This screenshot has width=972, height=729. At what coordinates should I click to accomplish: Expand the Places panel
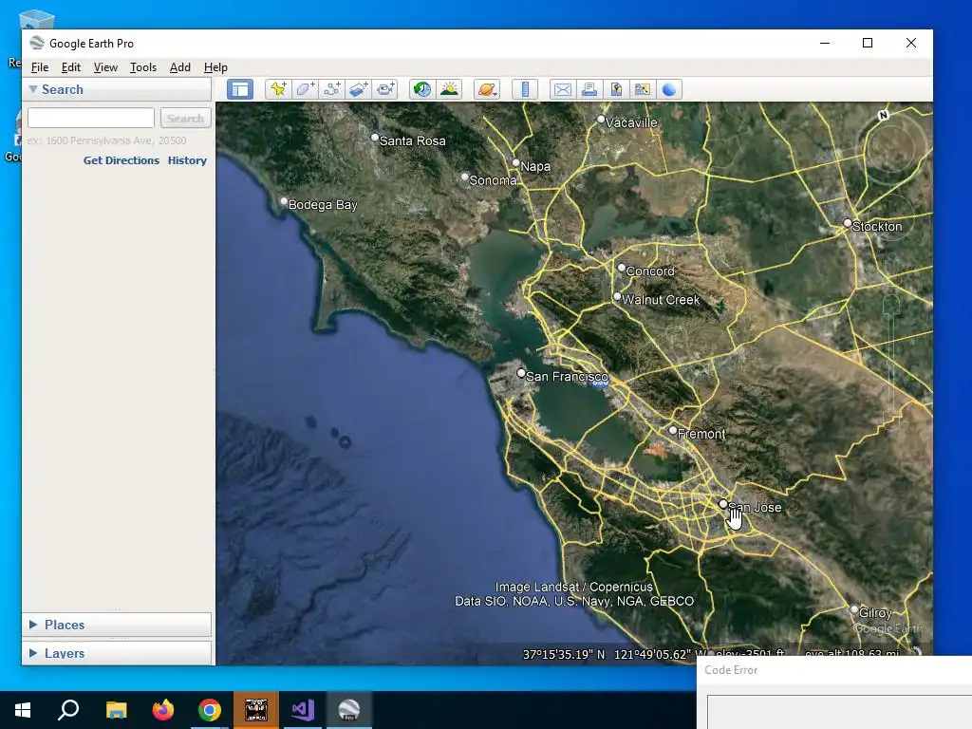pyautogui.click(x=33, y=625)
